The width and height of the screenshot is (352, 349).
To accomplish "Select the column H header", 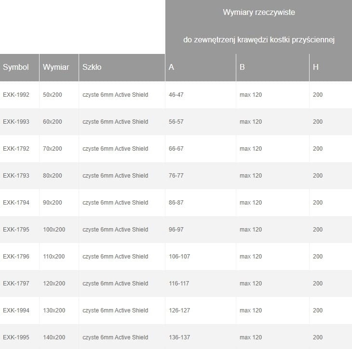I will pos(316,67).
